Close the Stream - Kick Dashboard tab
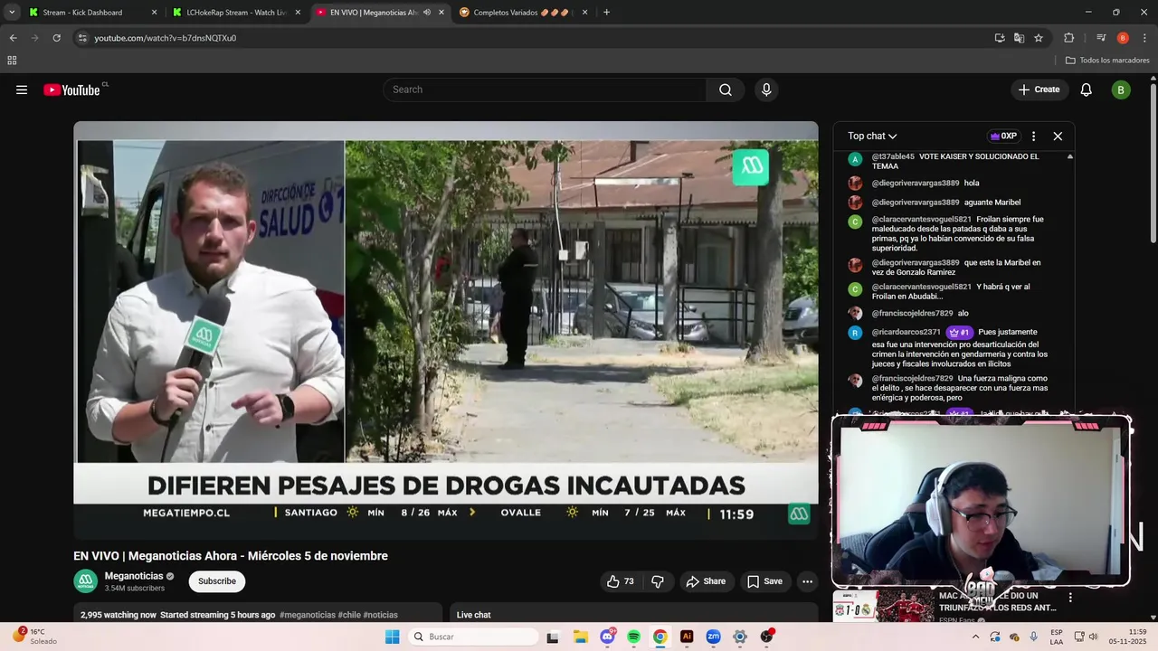The width and height of the screenshot is (1158, 651). 154,13
